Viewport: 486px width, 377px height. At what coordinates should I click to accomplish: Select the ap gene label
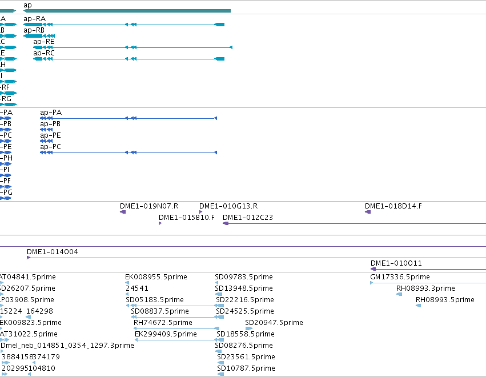click(x=27, y=5)
